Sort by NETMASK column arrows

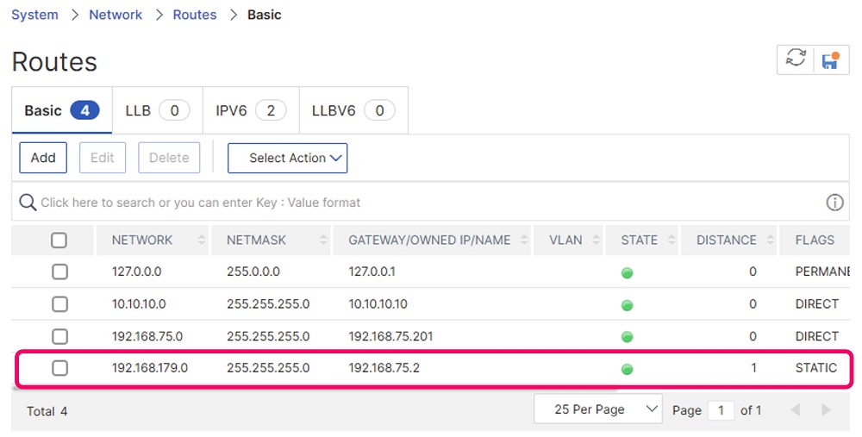pyautogui.click(x=323, y=240)
